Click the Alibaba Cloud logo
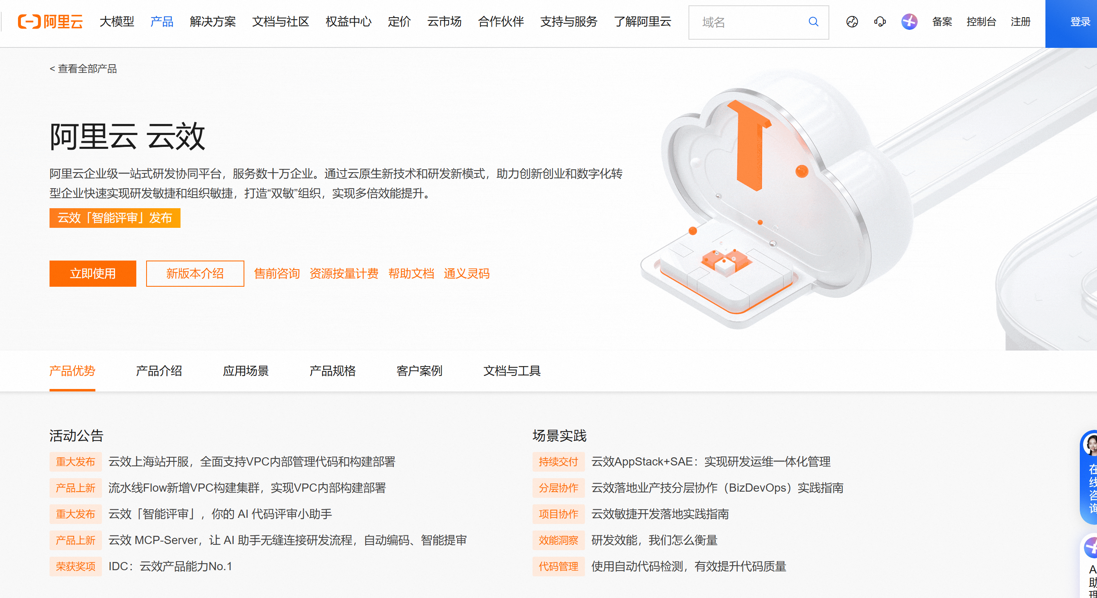 tap(50, 22)
